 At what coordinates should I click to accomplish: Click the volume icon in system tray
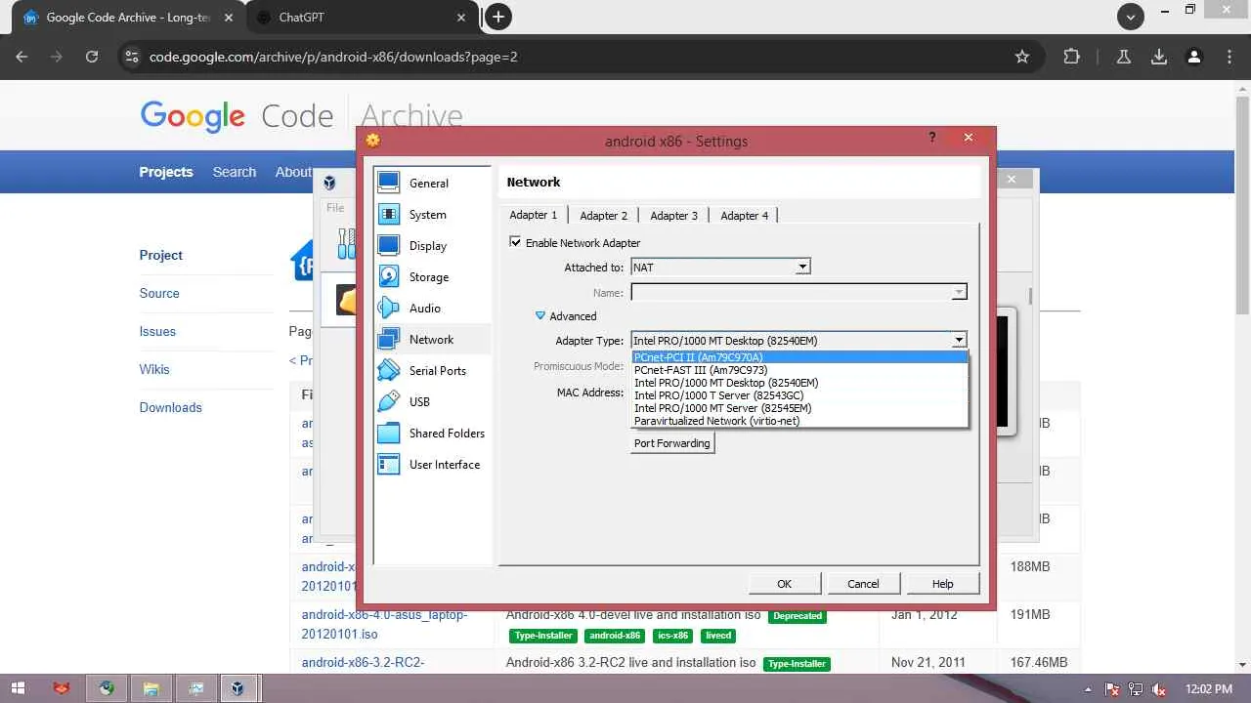[x=1159, y=689]
